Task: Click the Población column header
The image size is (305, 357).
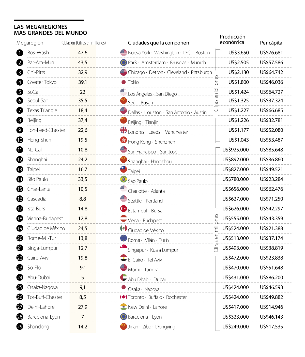Action: pyautogui.click(x=83, y=43)
